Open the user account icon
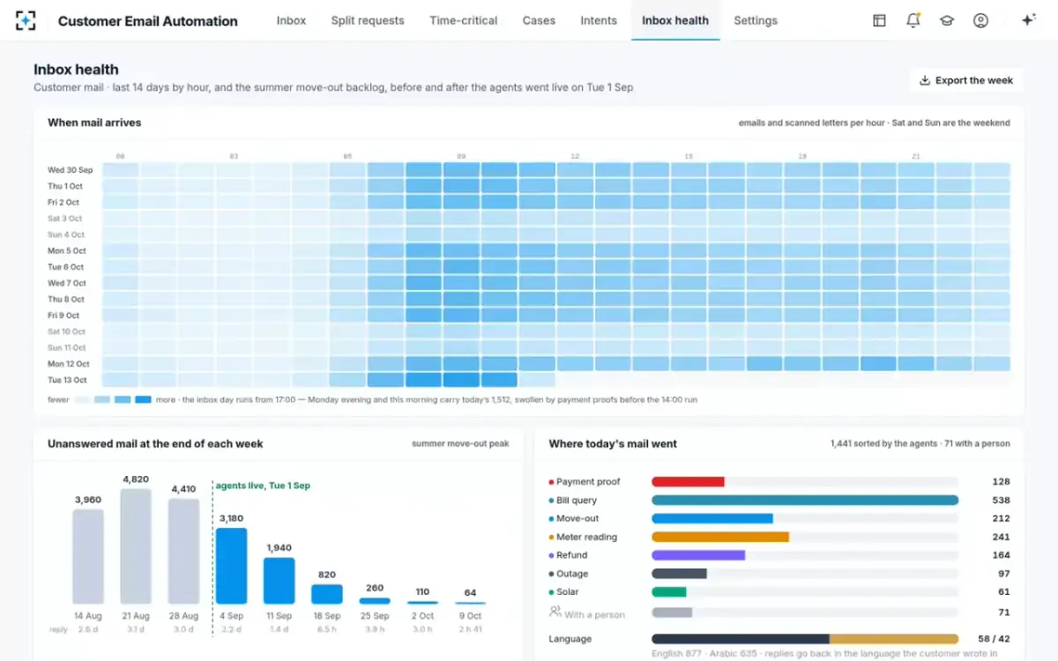Image resolution: width=1058 pixels, height=661 pixels. click(980, 20)
